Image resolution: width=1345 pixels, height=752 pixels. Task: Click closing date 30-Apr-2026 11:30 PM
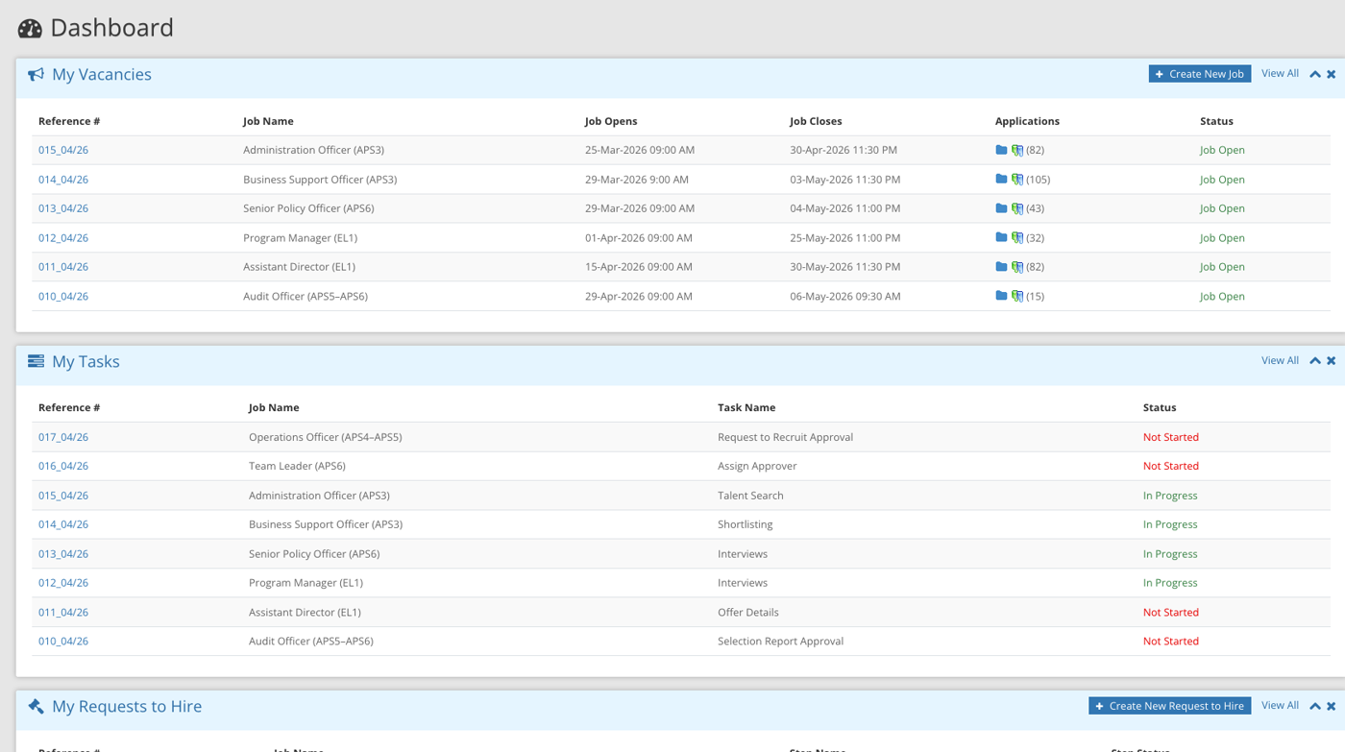[844, 150]
